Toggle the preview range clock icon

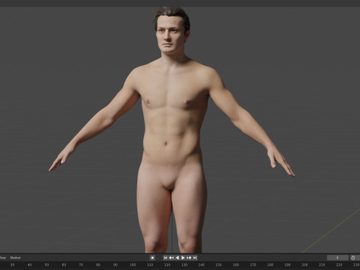click(x=353, y=258)
